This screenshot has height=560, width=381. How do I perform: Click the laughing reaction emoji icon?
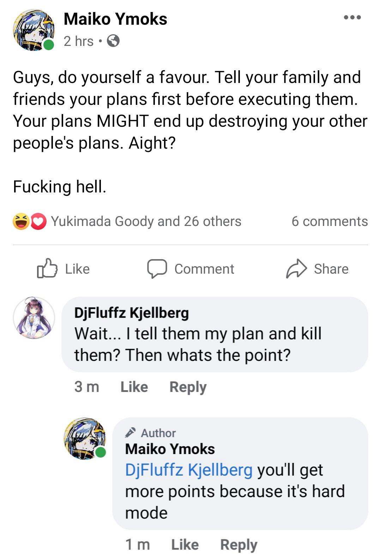[x=21, y=222]
